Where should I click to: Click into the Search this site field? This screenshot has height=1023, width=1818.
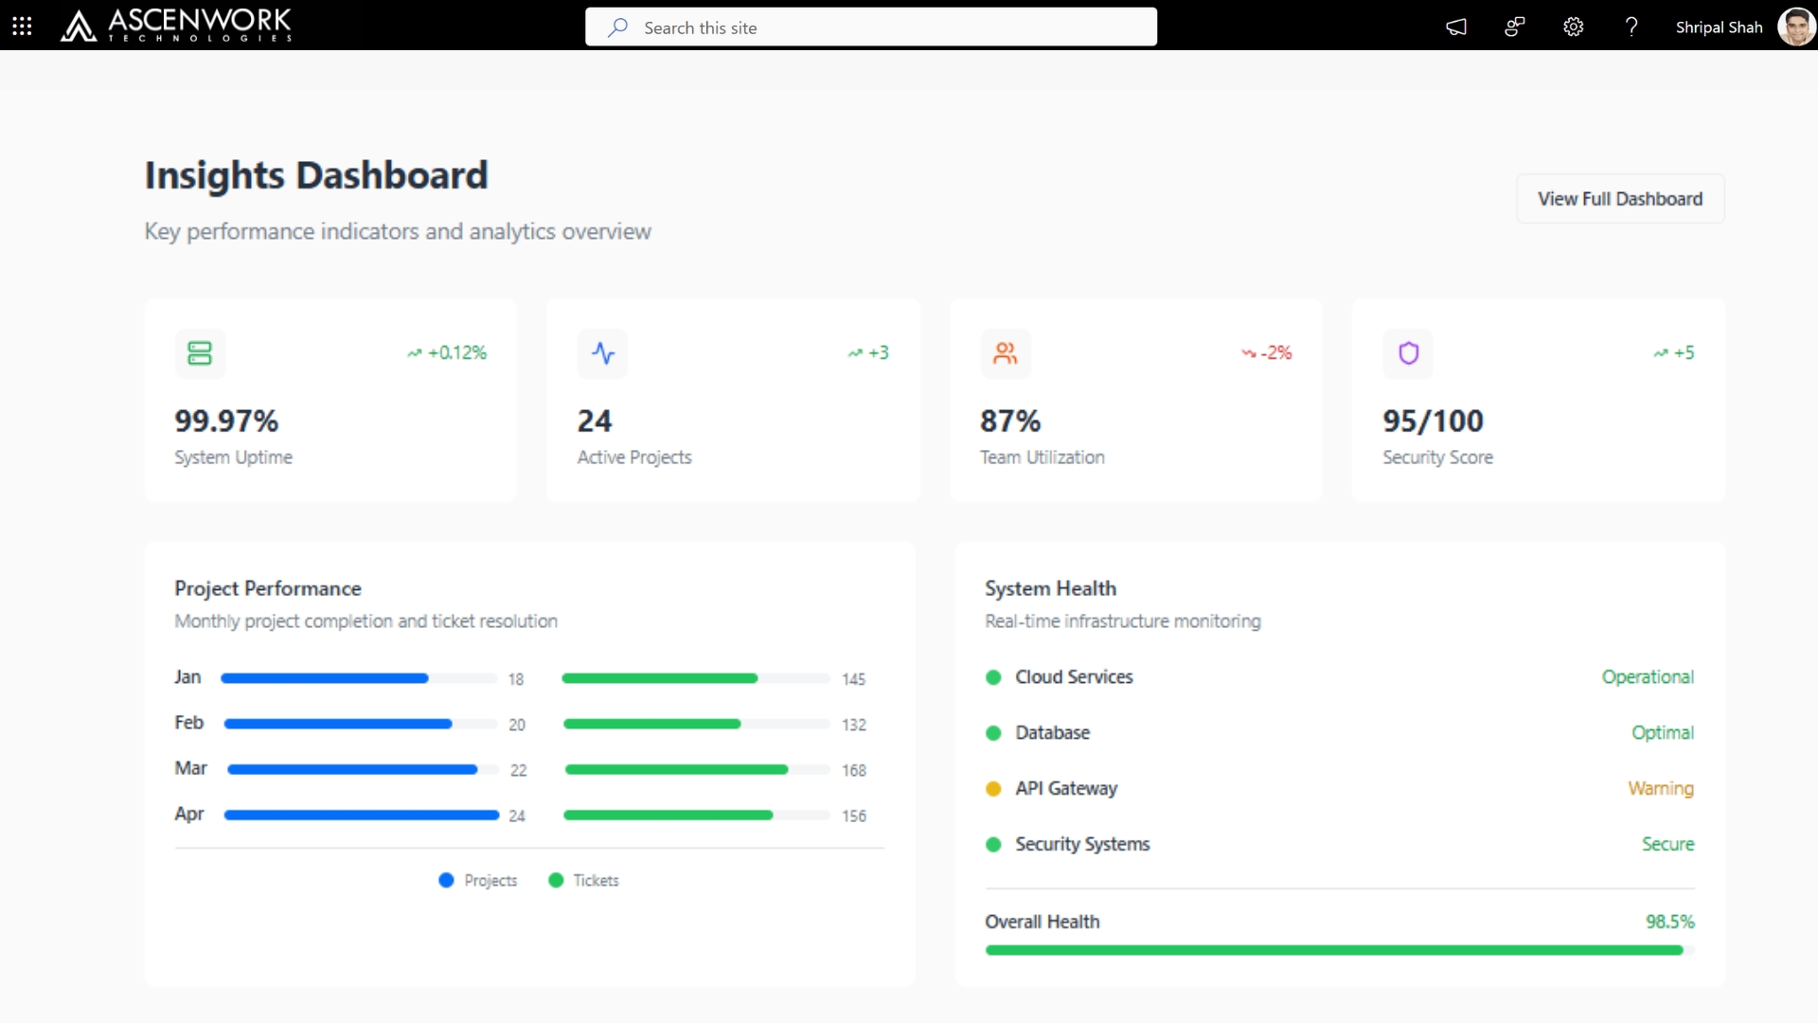(x=871, y=27)
